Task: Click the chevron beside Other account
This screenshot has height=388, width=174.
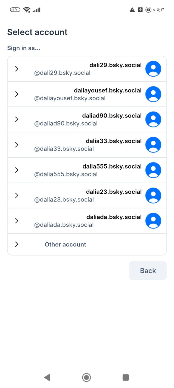Action: [17, 244]
